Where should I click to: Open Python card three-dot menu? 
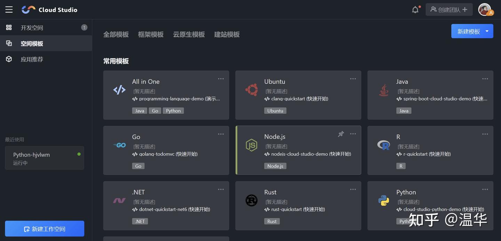point(485,189)
